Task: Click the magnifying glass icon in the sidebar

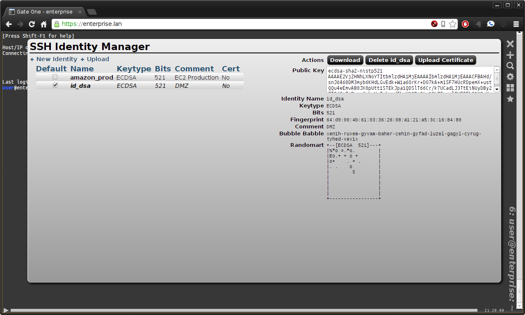Action: tap(510, 66)
